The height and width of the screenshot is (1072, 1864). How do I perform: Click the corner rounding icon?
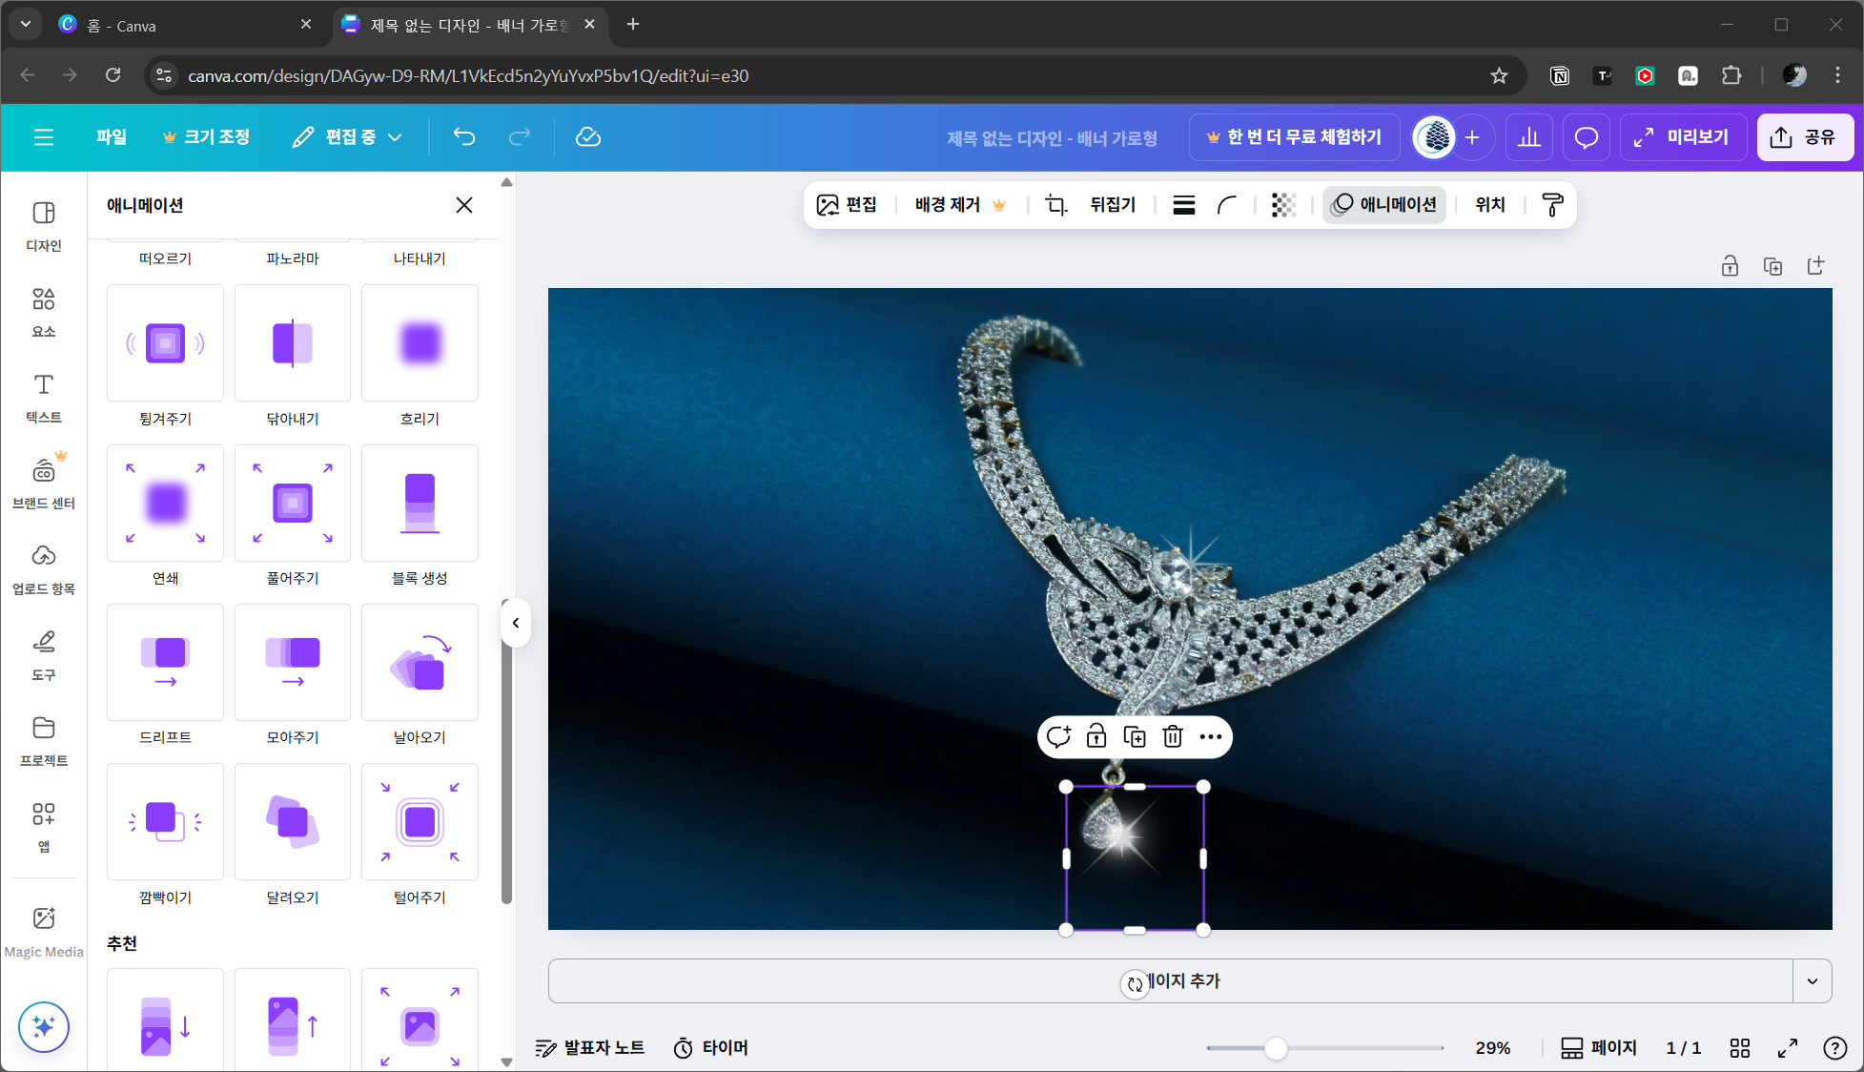[1227, 204]
